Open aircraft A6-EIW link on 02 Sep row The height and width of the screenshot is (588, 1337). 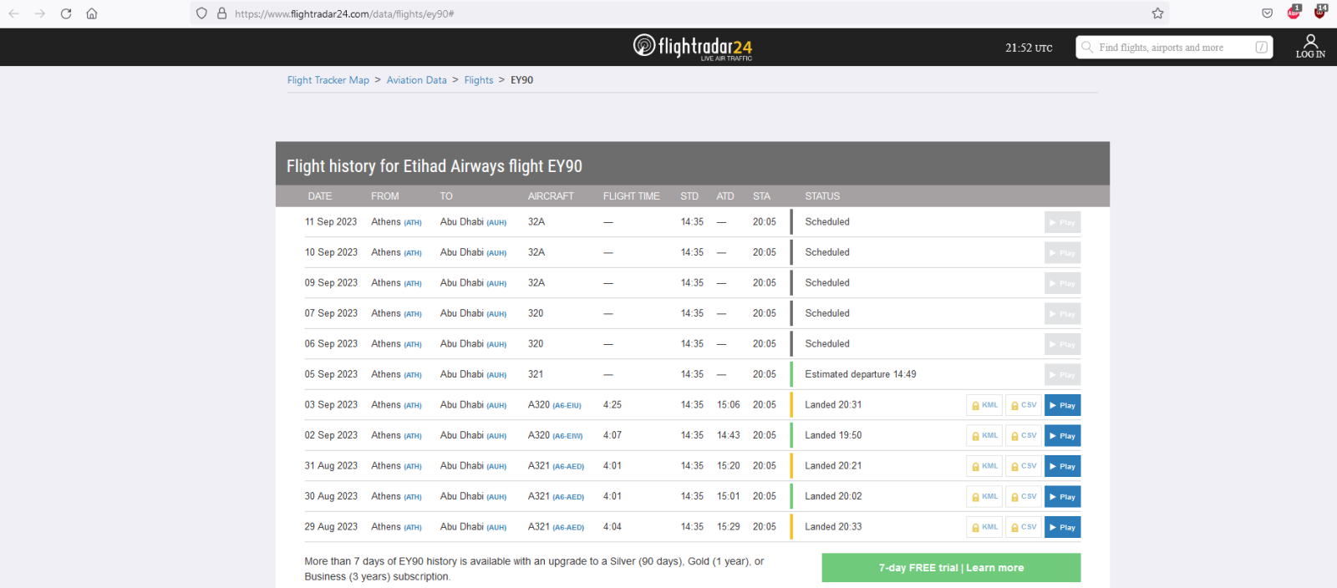[567, 436]
